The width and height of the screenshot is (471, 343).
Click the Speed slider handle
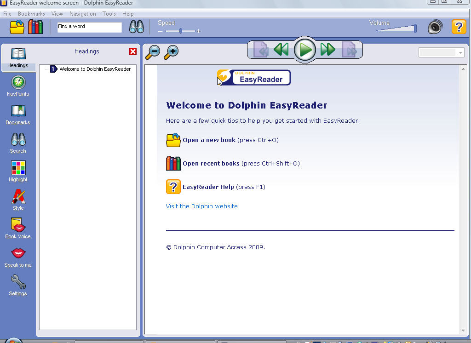point(181,31)
